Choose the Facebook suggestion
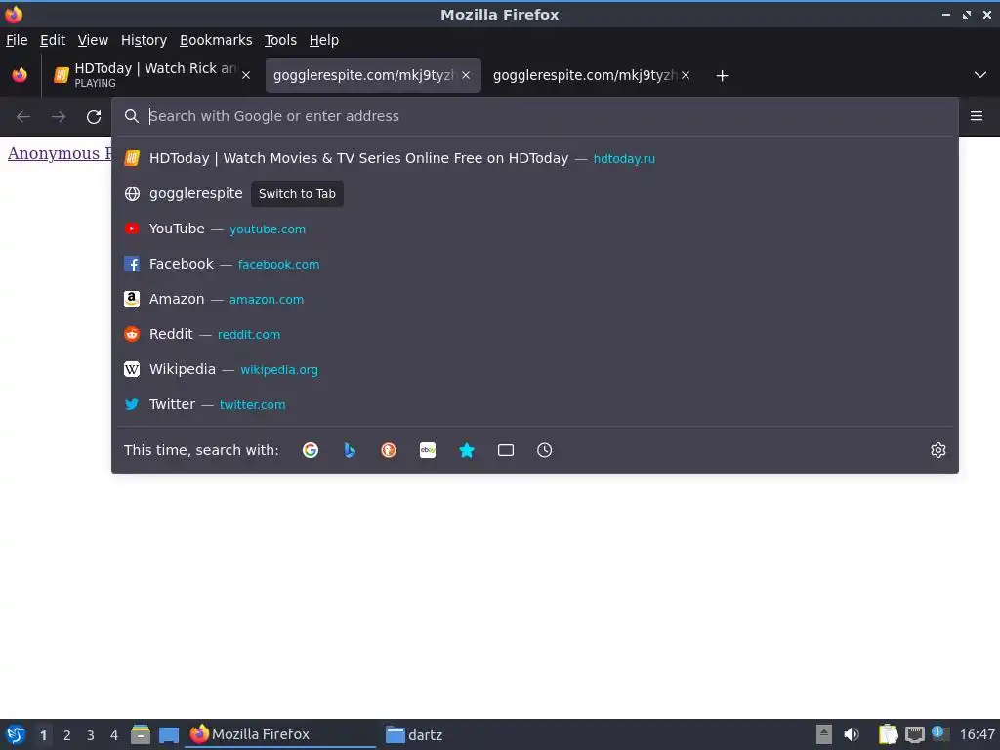 point(535,264)
